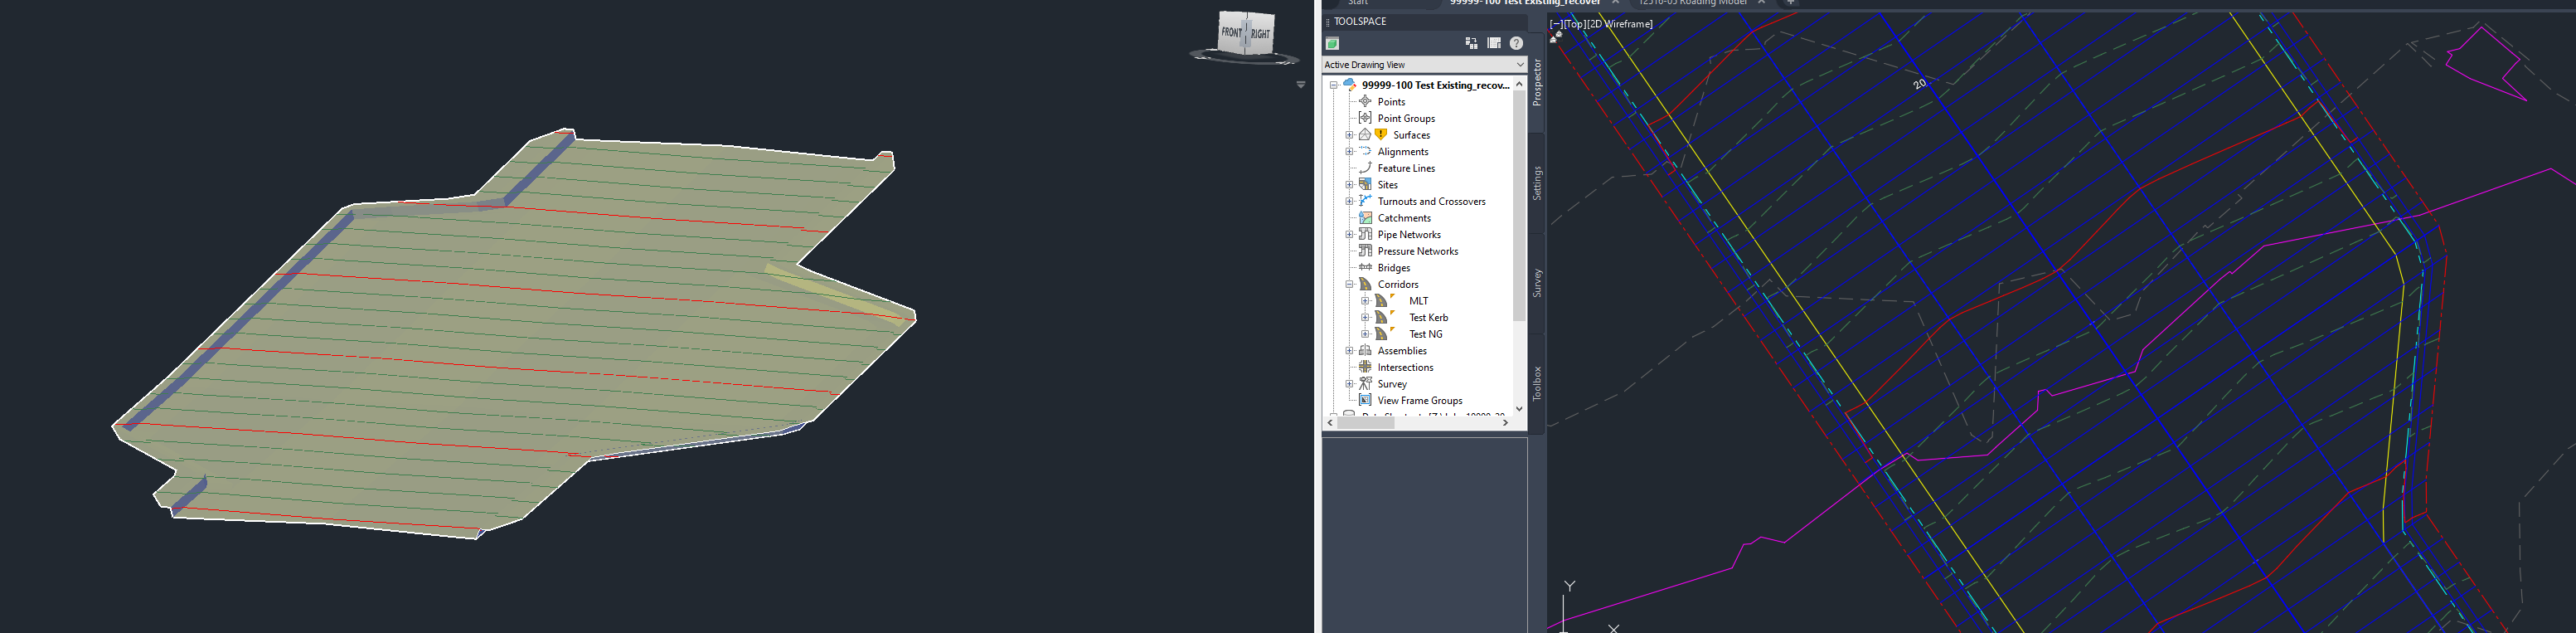Viewport: 2576px width, 633px height.
Task: Click the [Top] view control label
Action: point(1574,24)
